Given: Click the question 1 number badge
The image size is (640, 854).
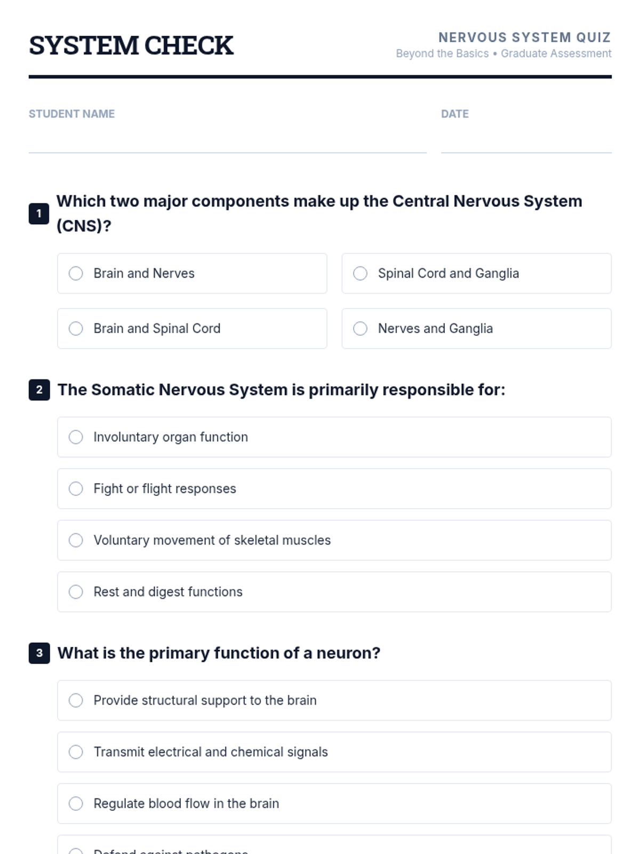Looking at the screenshot, I should click(x=39, y=213).
